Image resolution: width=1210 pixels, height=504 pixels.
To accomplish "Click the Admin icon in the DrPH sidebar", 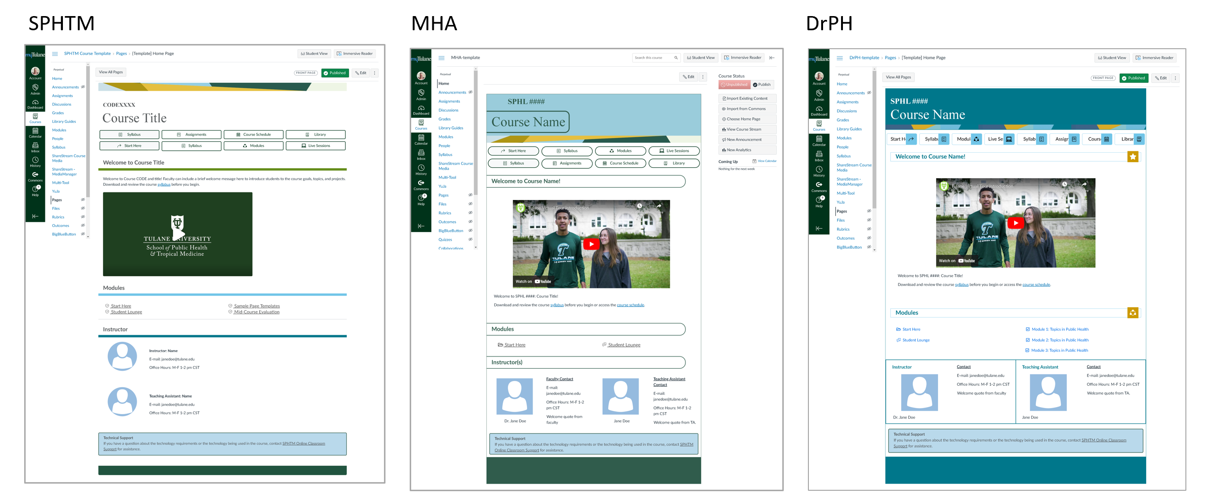I will pyautogui.click(x=819, y=95).
